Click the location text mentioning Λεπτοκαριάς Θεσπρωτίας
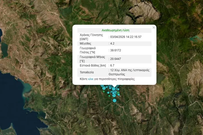The width and height of the screenshot is (203, 135). (130, 72)
